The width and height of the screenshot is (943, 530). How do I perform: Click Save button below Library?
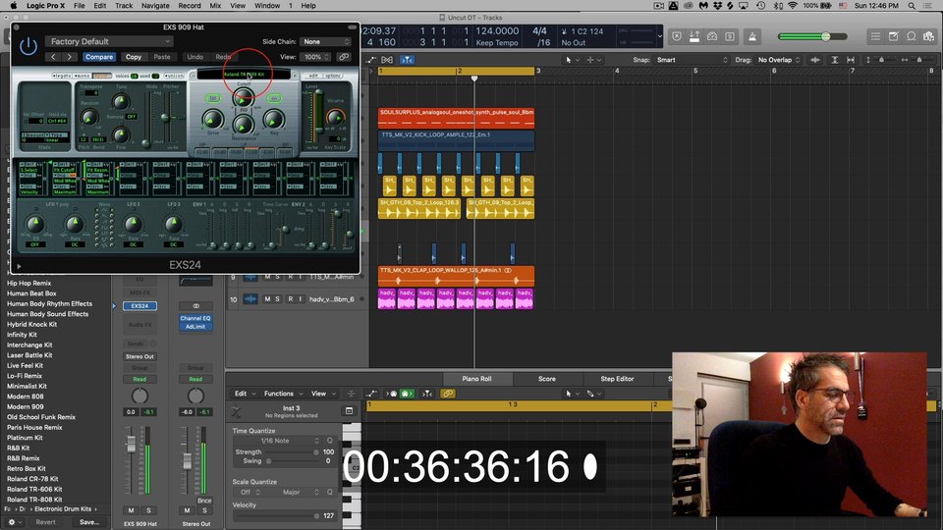coord(89,522)
